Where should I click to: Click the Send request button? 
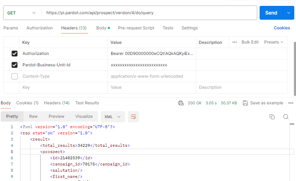pyautogui.click(x=271, y=13)
